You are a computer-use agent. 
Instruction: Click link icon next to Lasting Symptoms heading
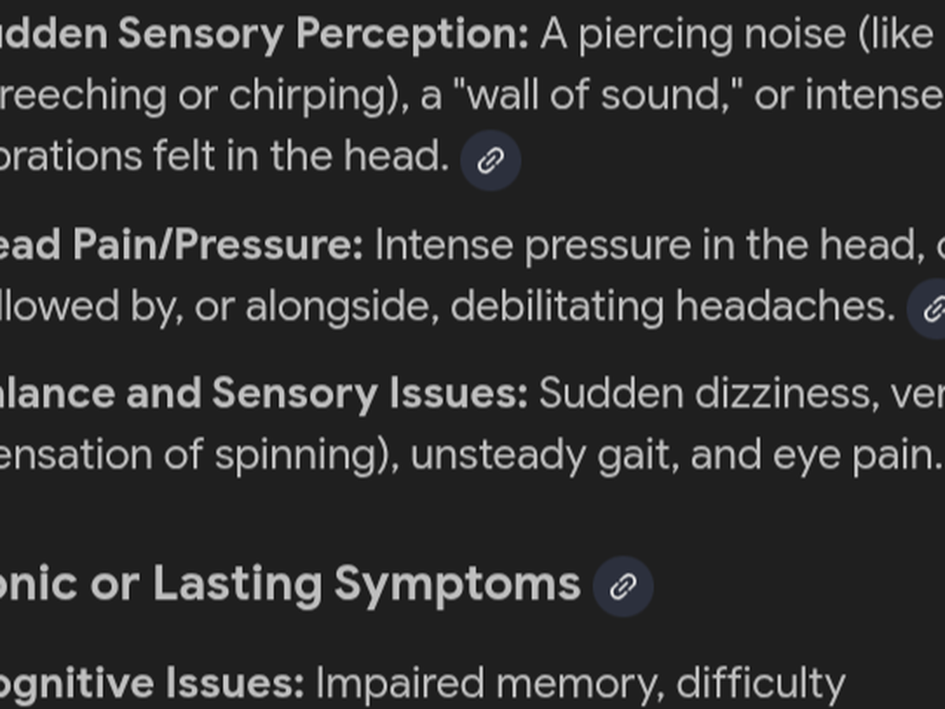pyautogui.click(x=622, y=586)
